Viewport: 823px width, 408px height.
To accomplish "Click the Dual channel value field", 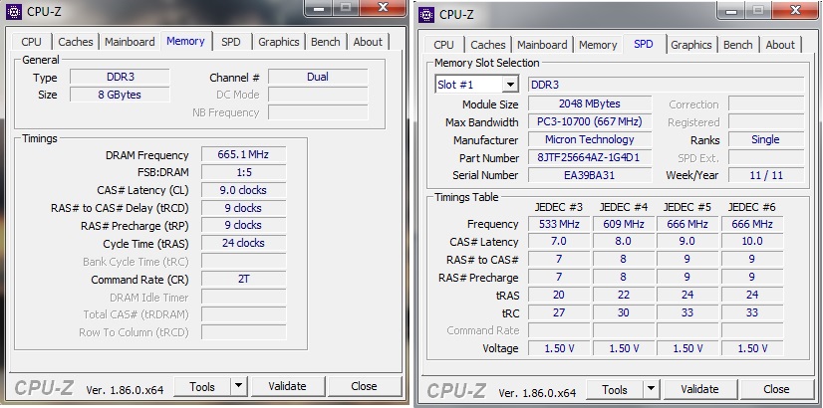I will (x=318, y=77).
